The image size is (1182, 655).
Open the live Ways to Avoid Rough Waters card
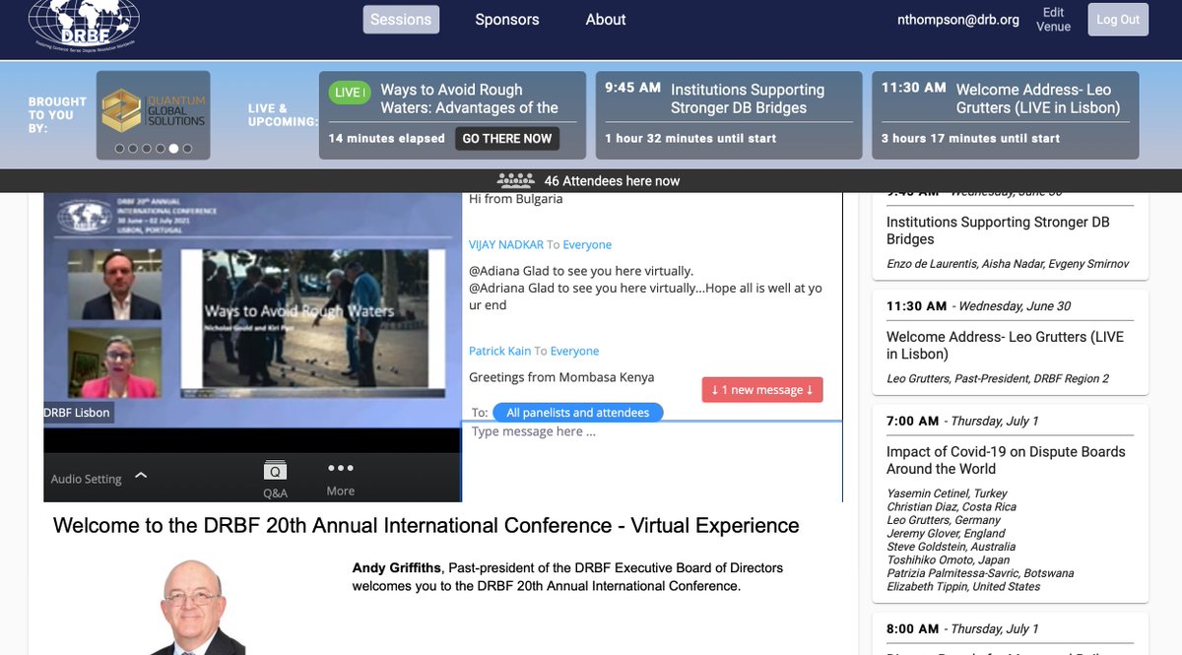point(452,115)
